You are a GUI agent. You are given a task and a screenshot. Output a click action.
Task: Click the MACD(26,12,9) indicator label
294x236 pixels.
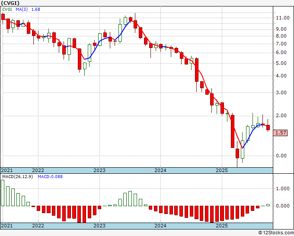click(17, 177)
